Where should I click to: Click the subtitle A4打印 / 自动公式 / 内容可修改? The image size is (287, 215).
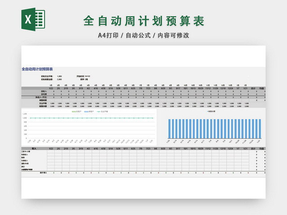coord(143,35)
